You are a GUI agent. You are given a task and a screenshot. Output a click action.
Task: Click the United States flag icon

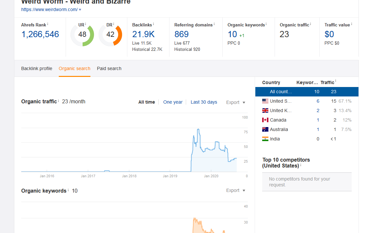pyautogui.click(x=265, y=101)
